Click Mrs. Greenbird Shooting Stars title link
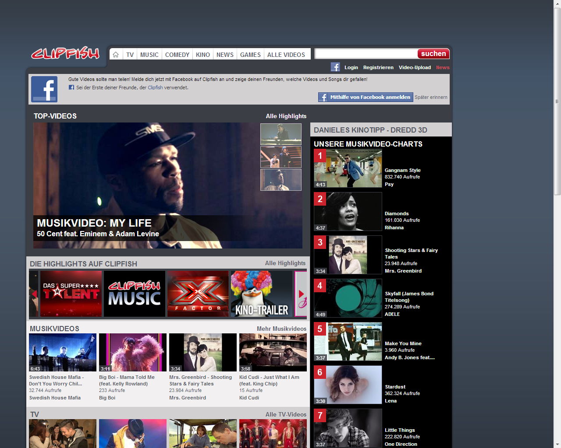Screen dimensions: 561x448 (201, 380)
